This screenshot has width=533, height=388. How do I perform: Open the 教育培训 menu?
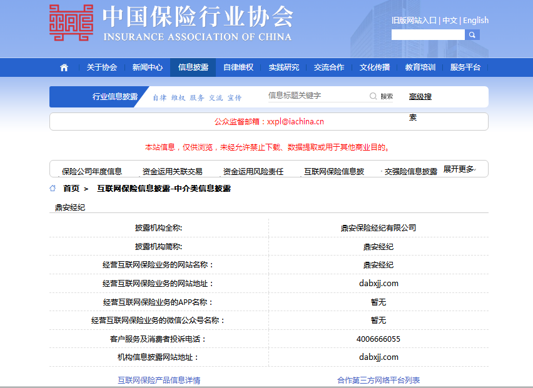420,67
